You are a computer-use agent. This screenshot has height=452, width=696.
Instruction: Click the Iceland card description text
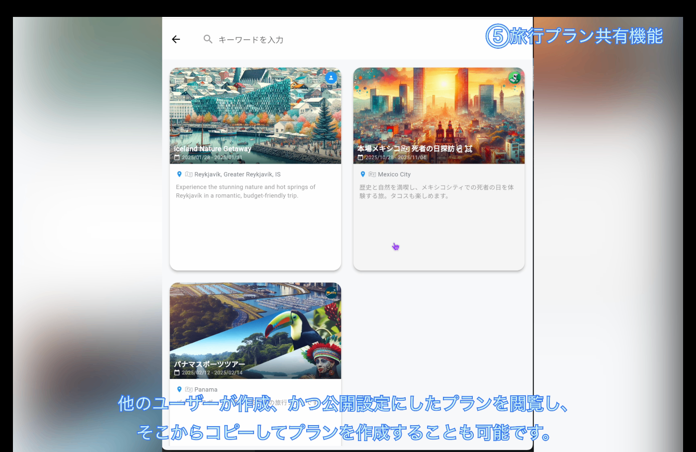pyautogui.click(x=246, y=191)
